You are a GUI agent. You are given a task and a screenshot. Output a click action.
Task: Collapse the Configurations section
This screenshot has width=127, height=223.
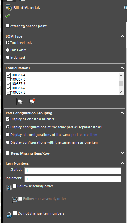click(122, 68)
